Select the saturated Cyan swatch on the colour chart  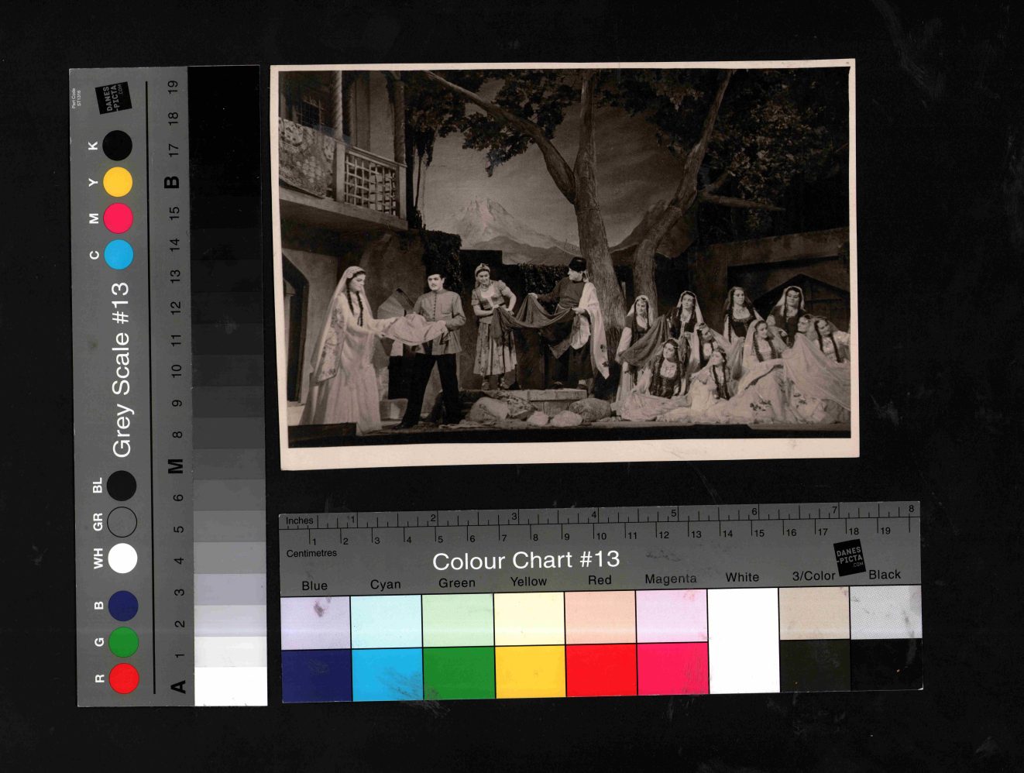pos(386,674)
